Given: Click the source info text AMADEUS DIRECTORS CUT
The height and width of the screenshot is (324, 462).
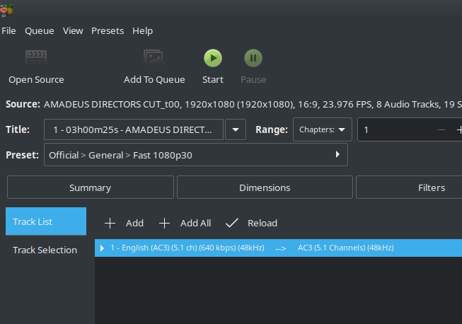Looking at the screenshot, I should 112,104.
